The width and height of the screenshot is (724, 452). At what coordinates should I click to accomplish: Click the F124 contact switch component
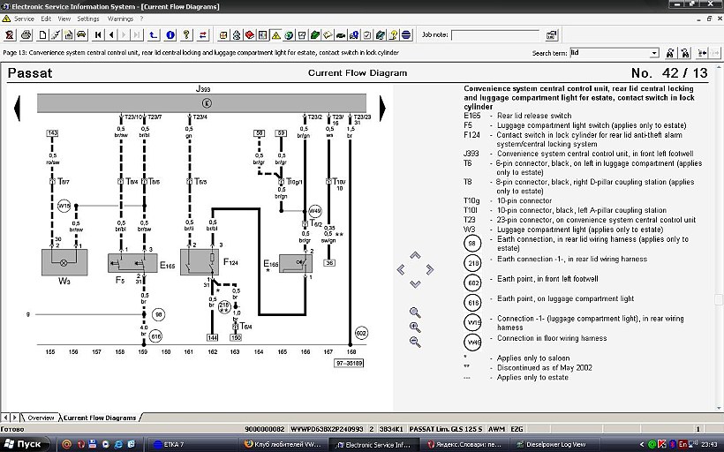pos(199,262)
